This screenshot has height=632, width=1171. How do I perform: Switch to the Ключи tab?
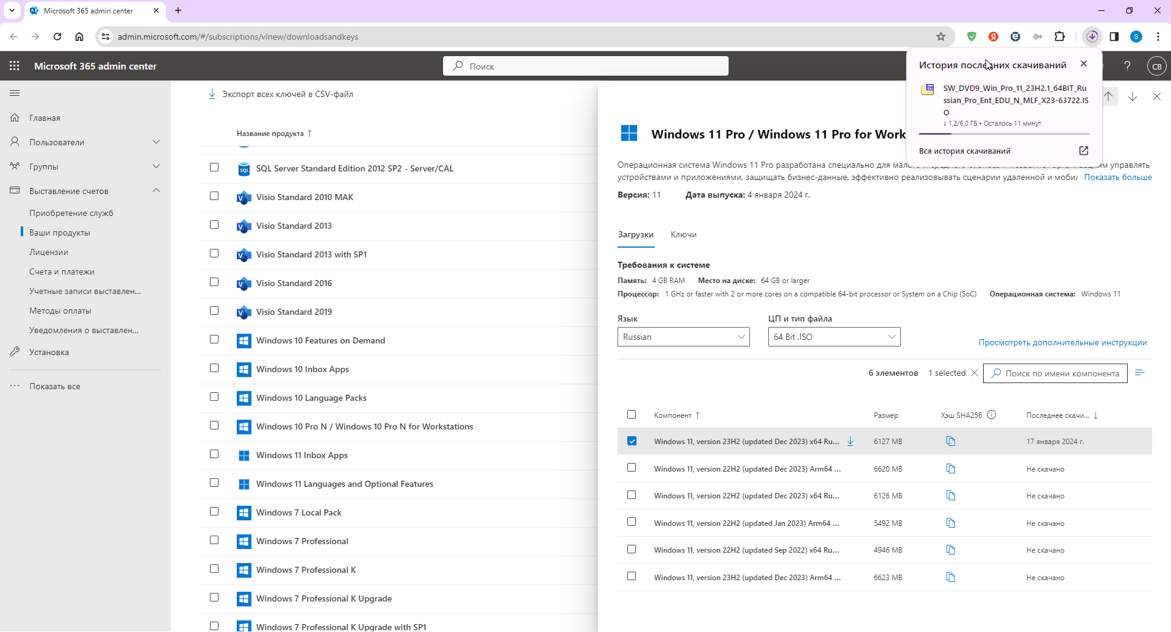click(x=683, y=234)
